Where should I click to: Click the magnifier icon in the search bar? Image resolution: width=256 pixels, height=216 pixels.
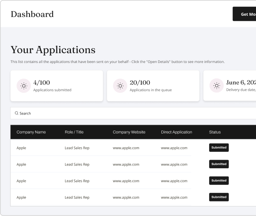(17, 113)
